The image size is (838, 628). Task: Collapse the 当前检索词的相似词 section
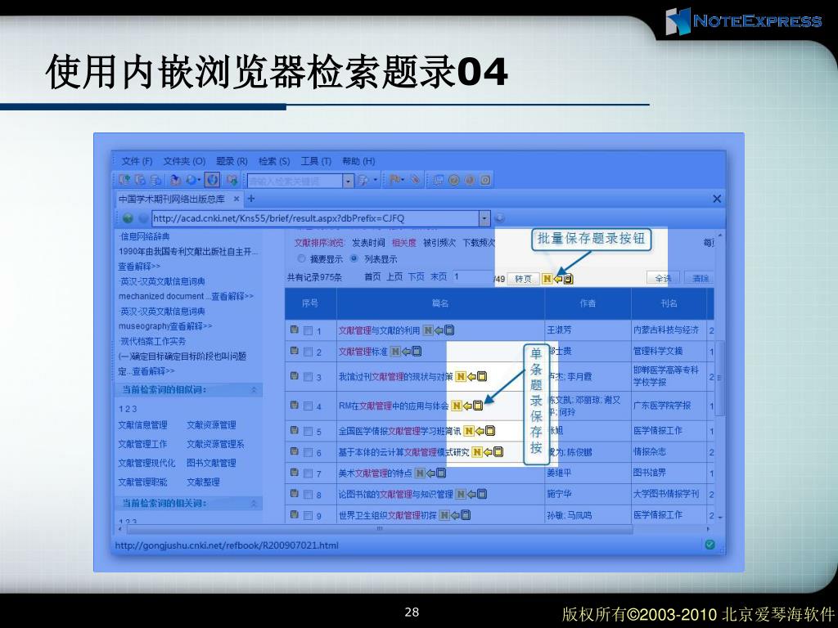point(254,390)
